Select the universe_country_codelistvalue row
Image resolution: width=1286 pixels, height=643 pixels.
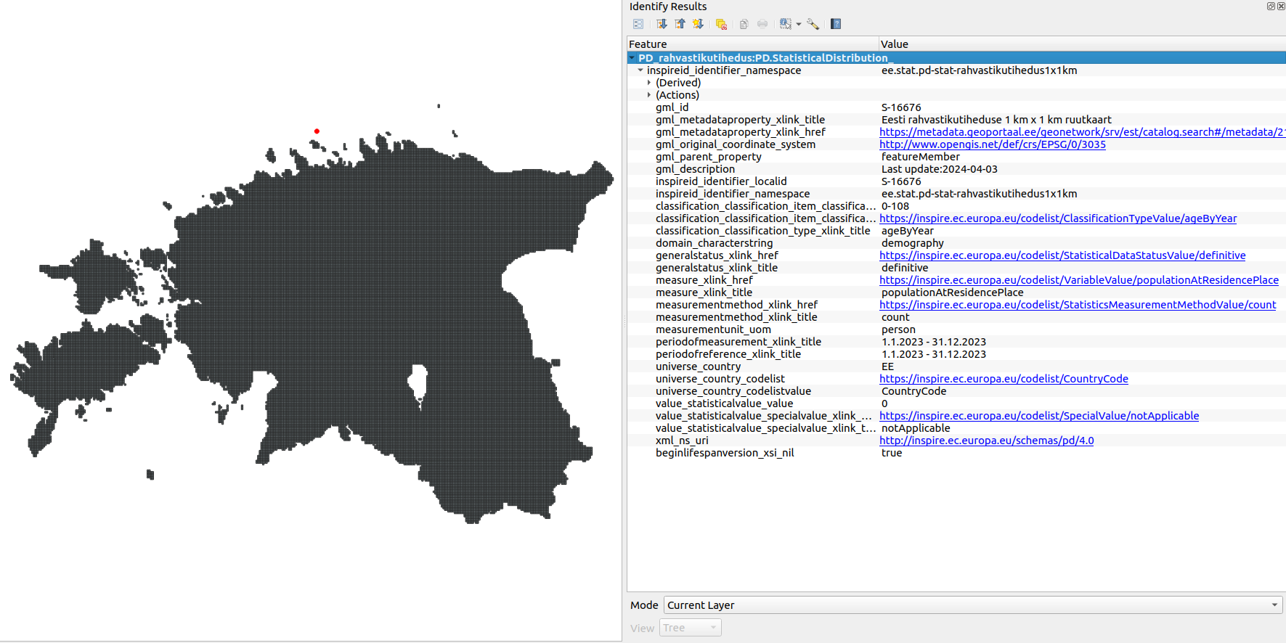[x=956, y=391]
